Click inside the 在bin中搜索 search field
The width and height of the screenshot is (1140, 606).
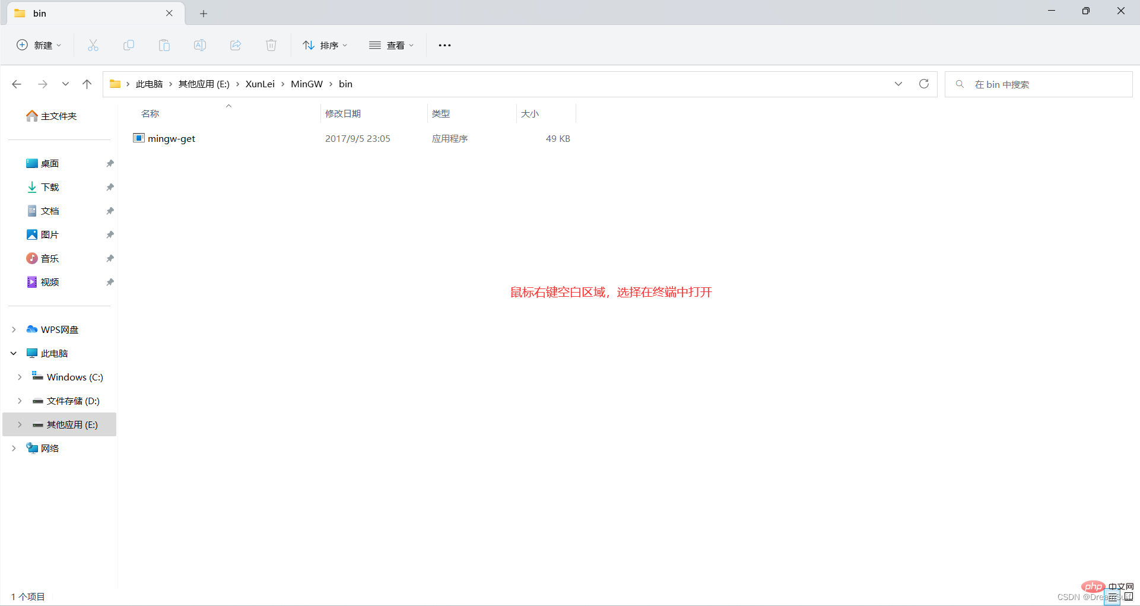coord(1039,84)
